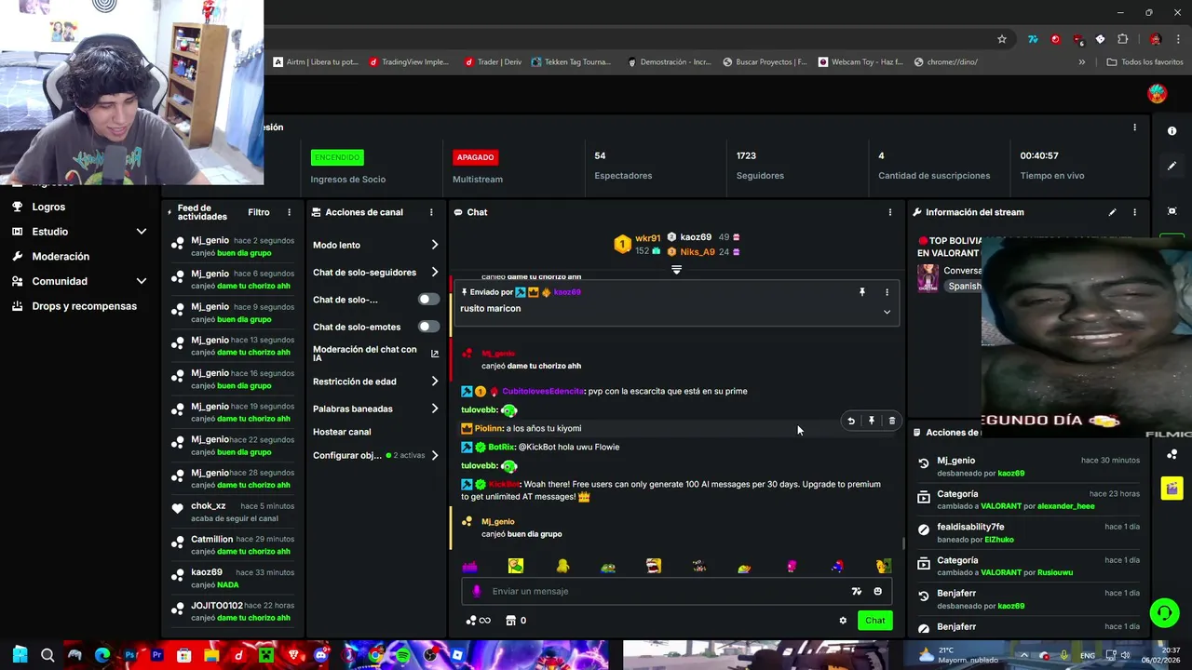
Task: Click the Spanish language tag
Action: click(964, 286)
